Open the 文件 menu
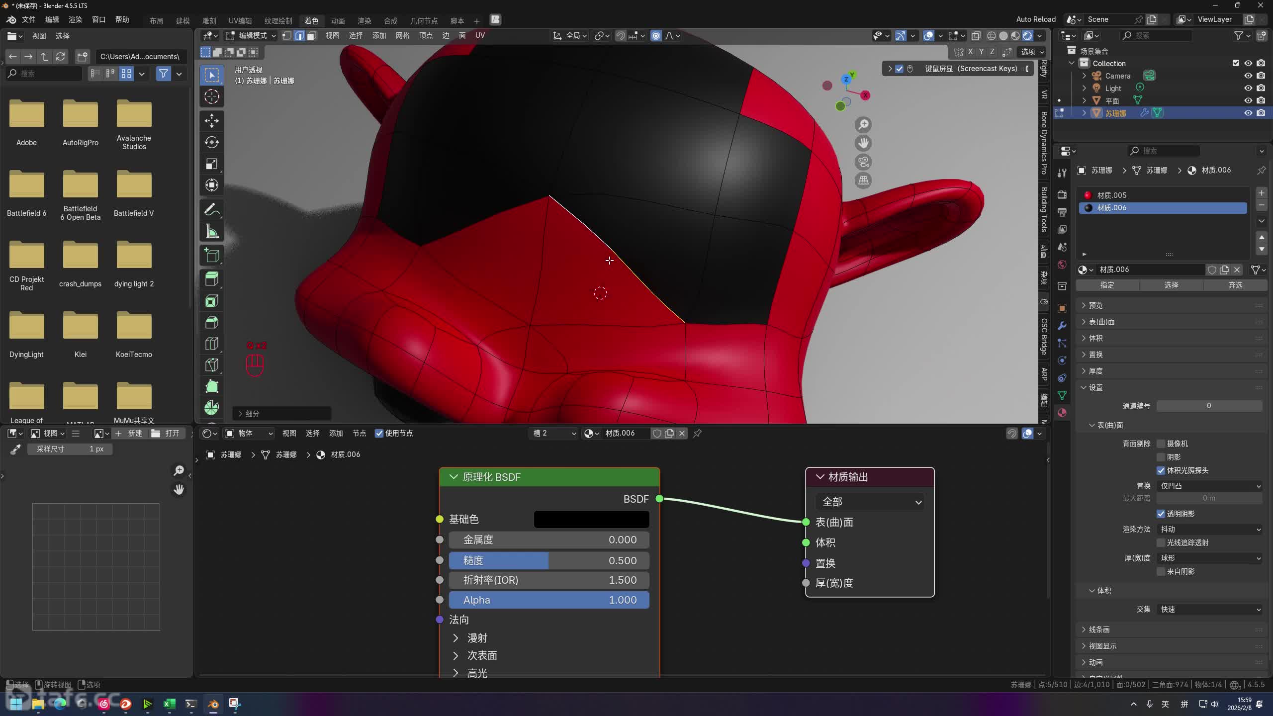 [28, 19]
